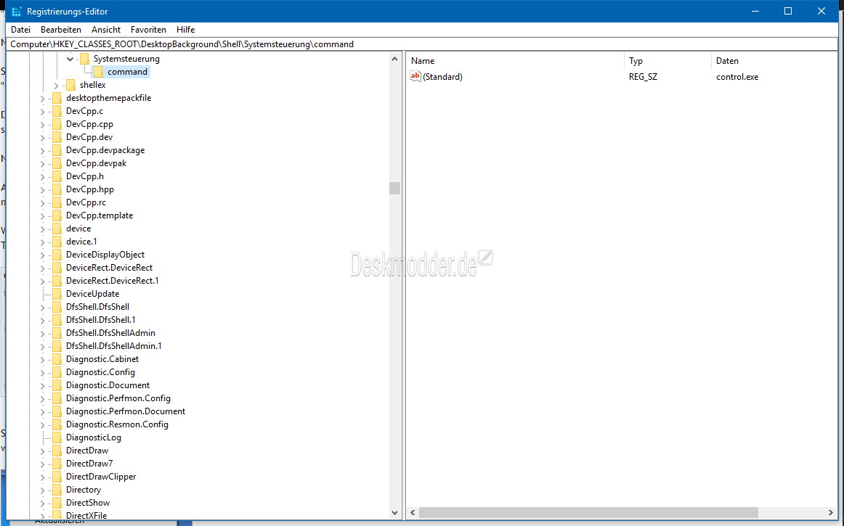Click the device folder icon
The width and height of the screenshot is (844, 526).
click(x=57, y=229)
